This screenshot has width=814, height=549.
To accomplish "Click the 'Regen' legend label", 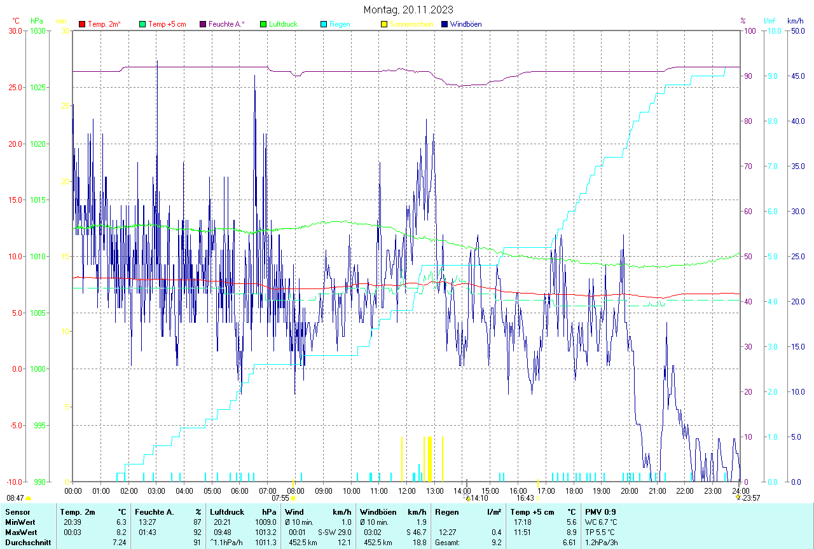I will (x=339, y=24).
